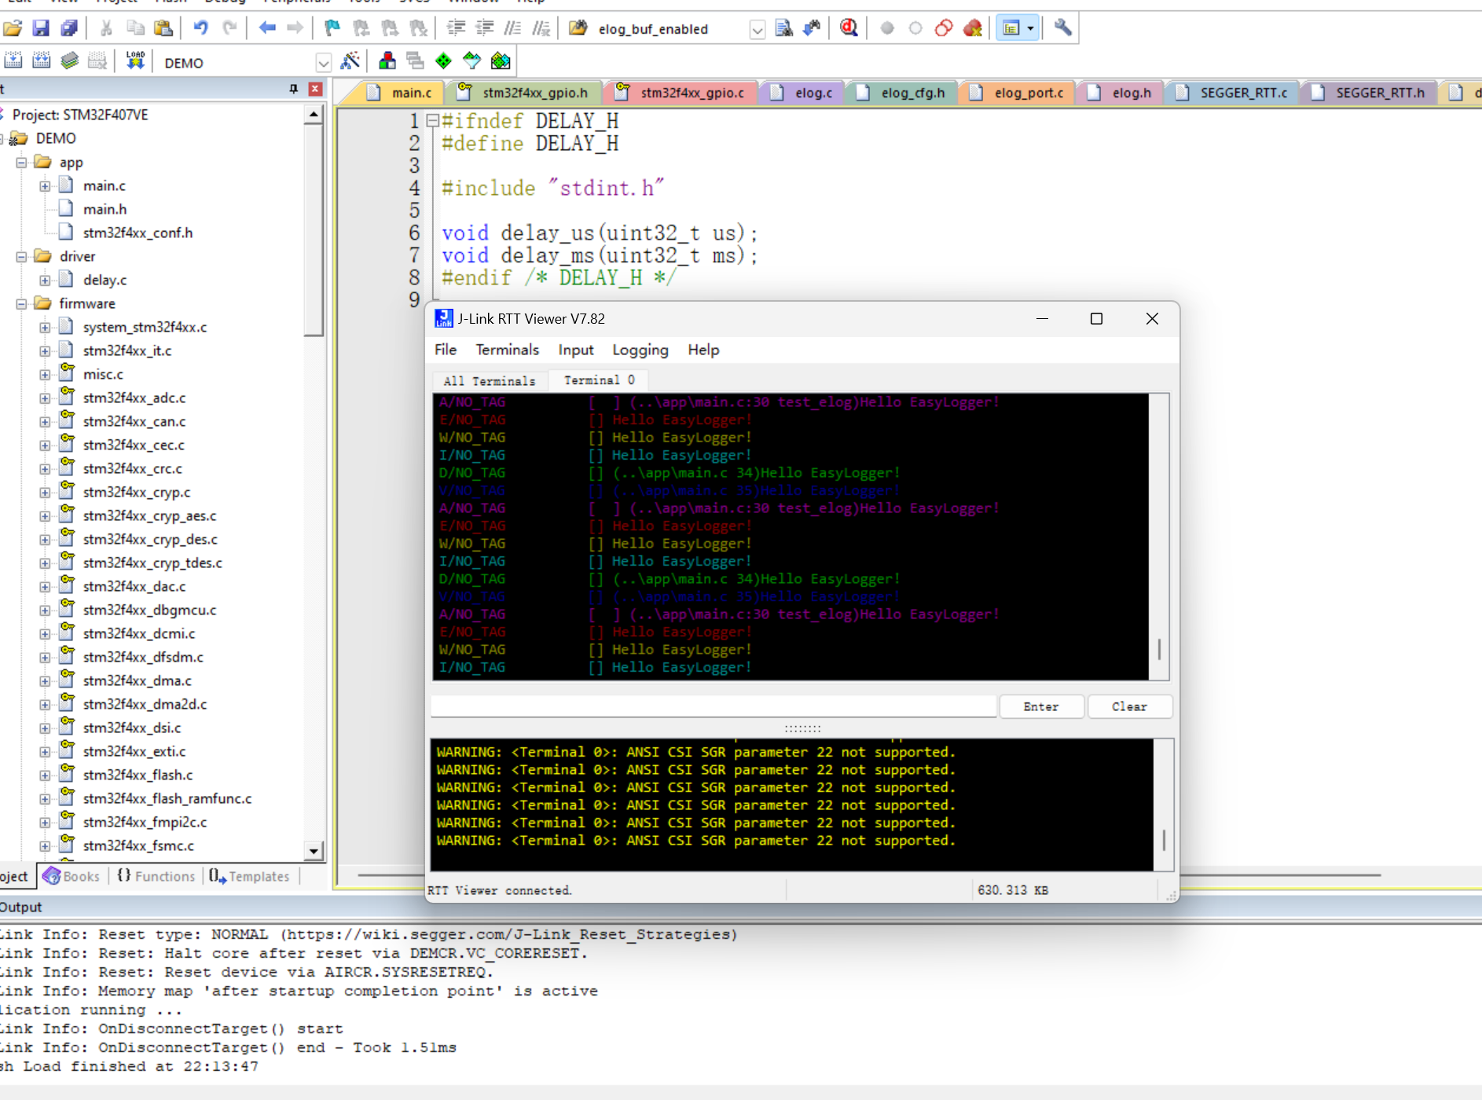The image size is (1482, 1100).
Task: Click the project tree scroll-down arrow
Action: pos(314,851)
